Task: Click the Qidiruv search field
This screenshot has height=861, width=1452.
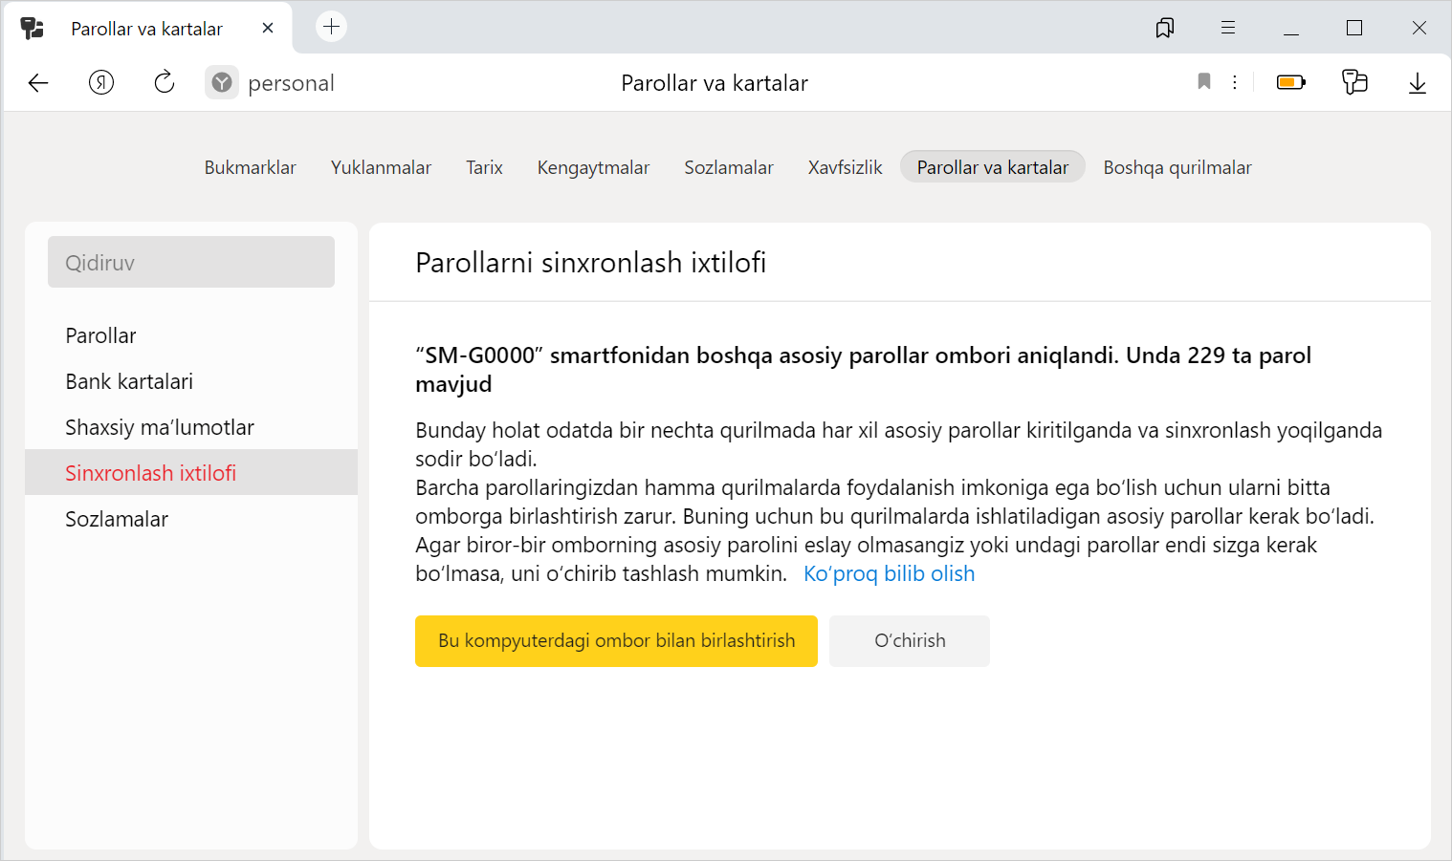Action: click(x=191, y=263)
